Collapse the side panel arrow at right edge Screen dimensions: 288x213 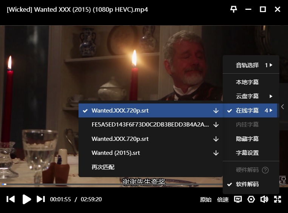point(283,107)
